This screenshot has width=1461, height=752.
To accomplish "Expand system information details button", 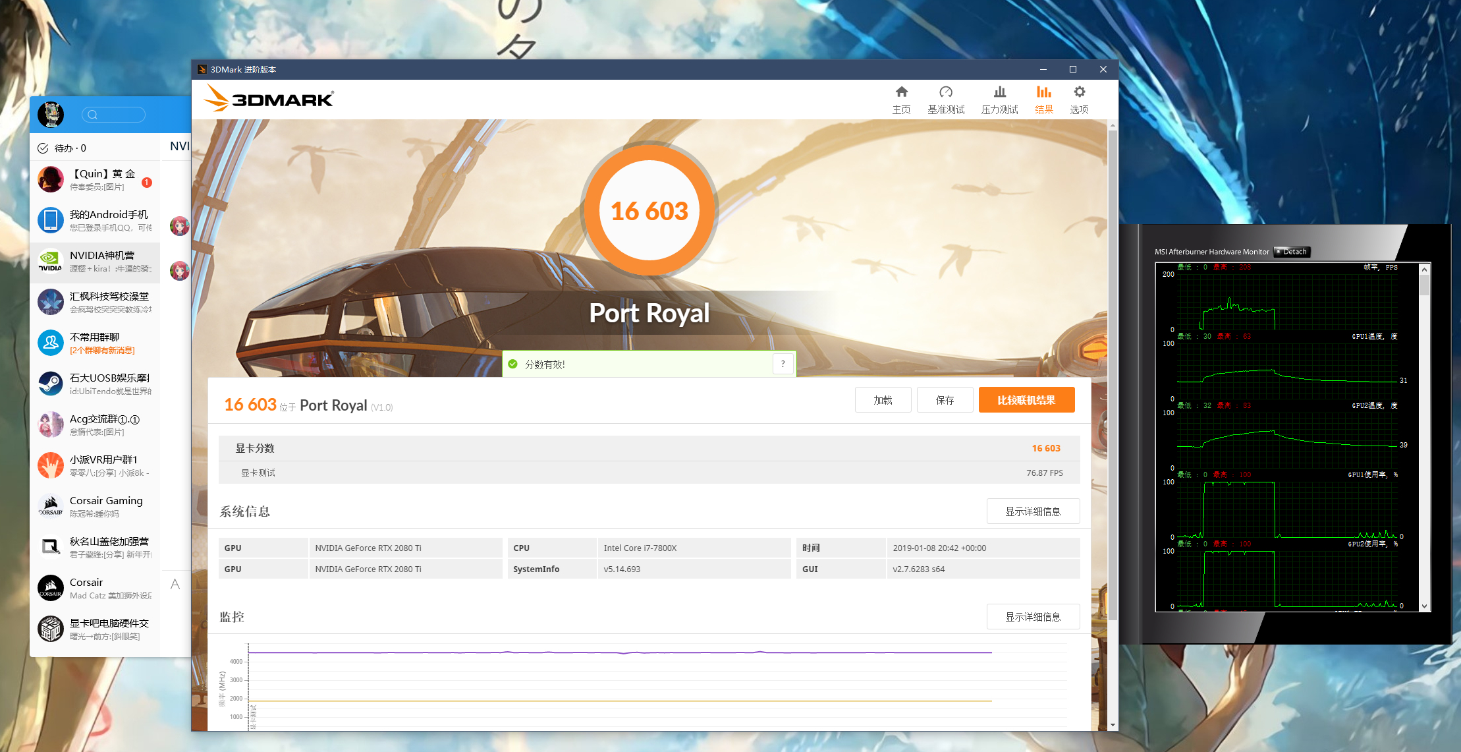I will tap(1032, 511).
